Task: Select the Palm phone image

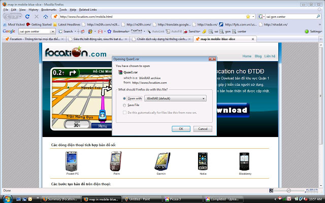Action: (x=116, y=161)
